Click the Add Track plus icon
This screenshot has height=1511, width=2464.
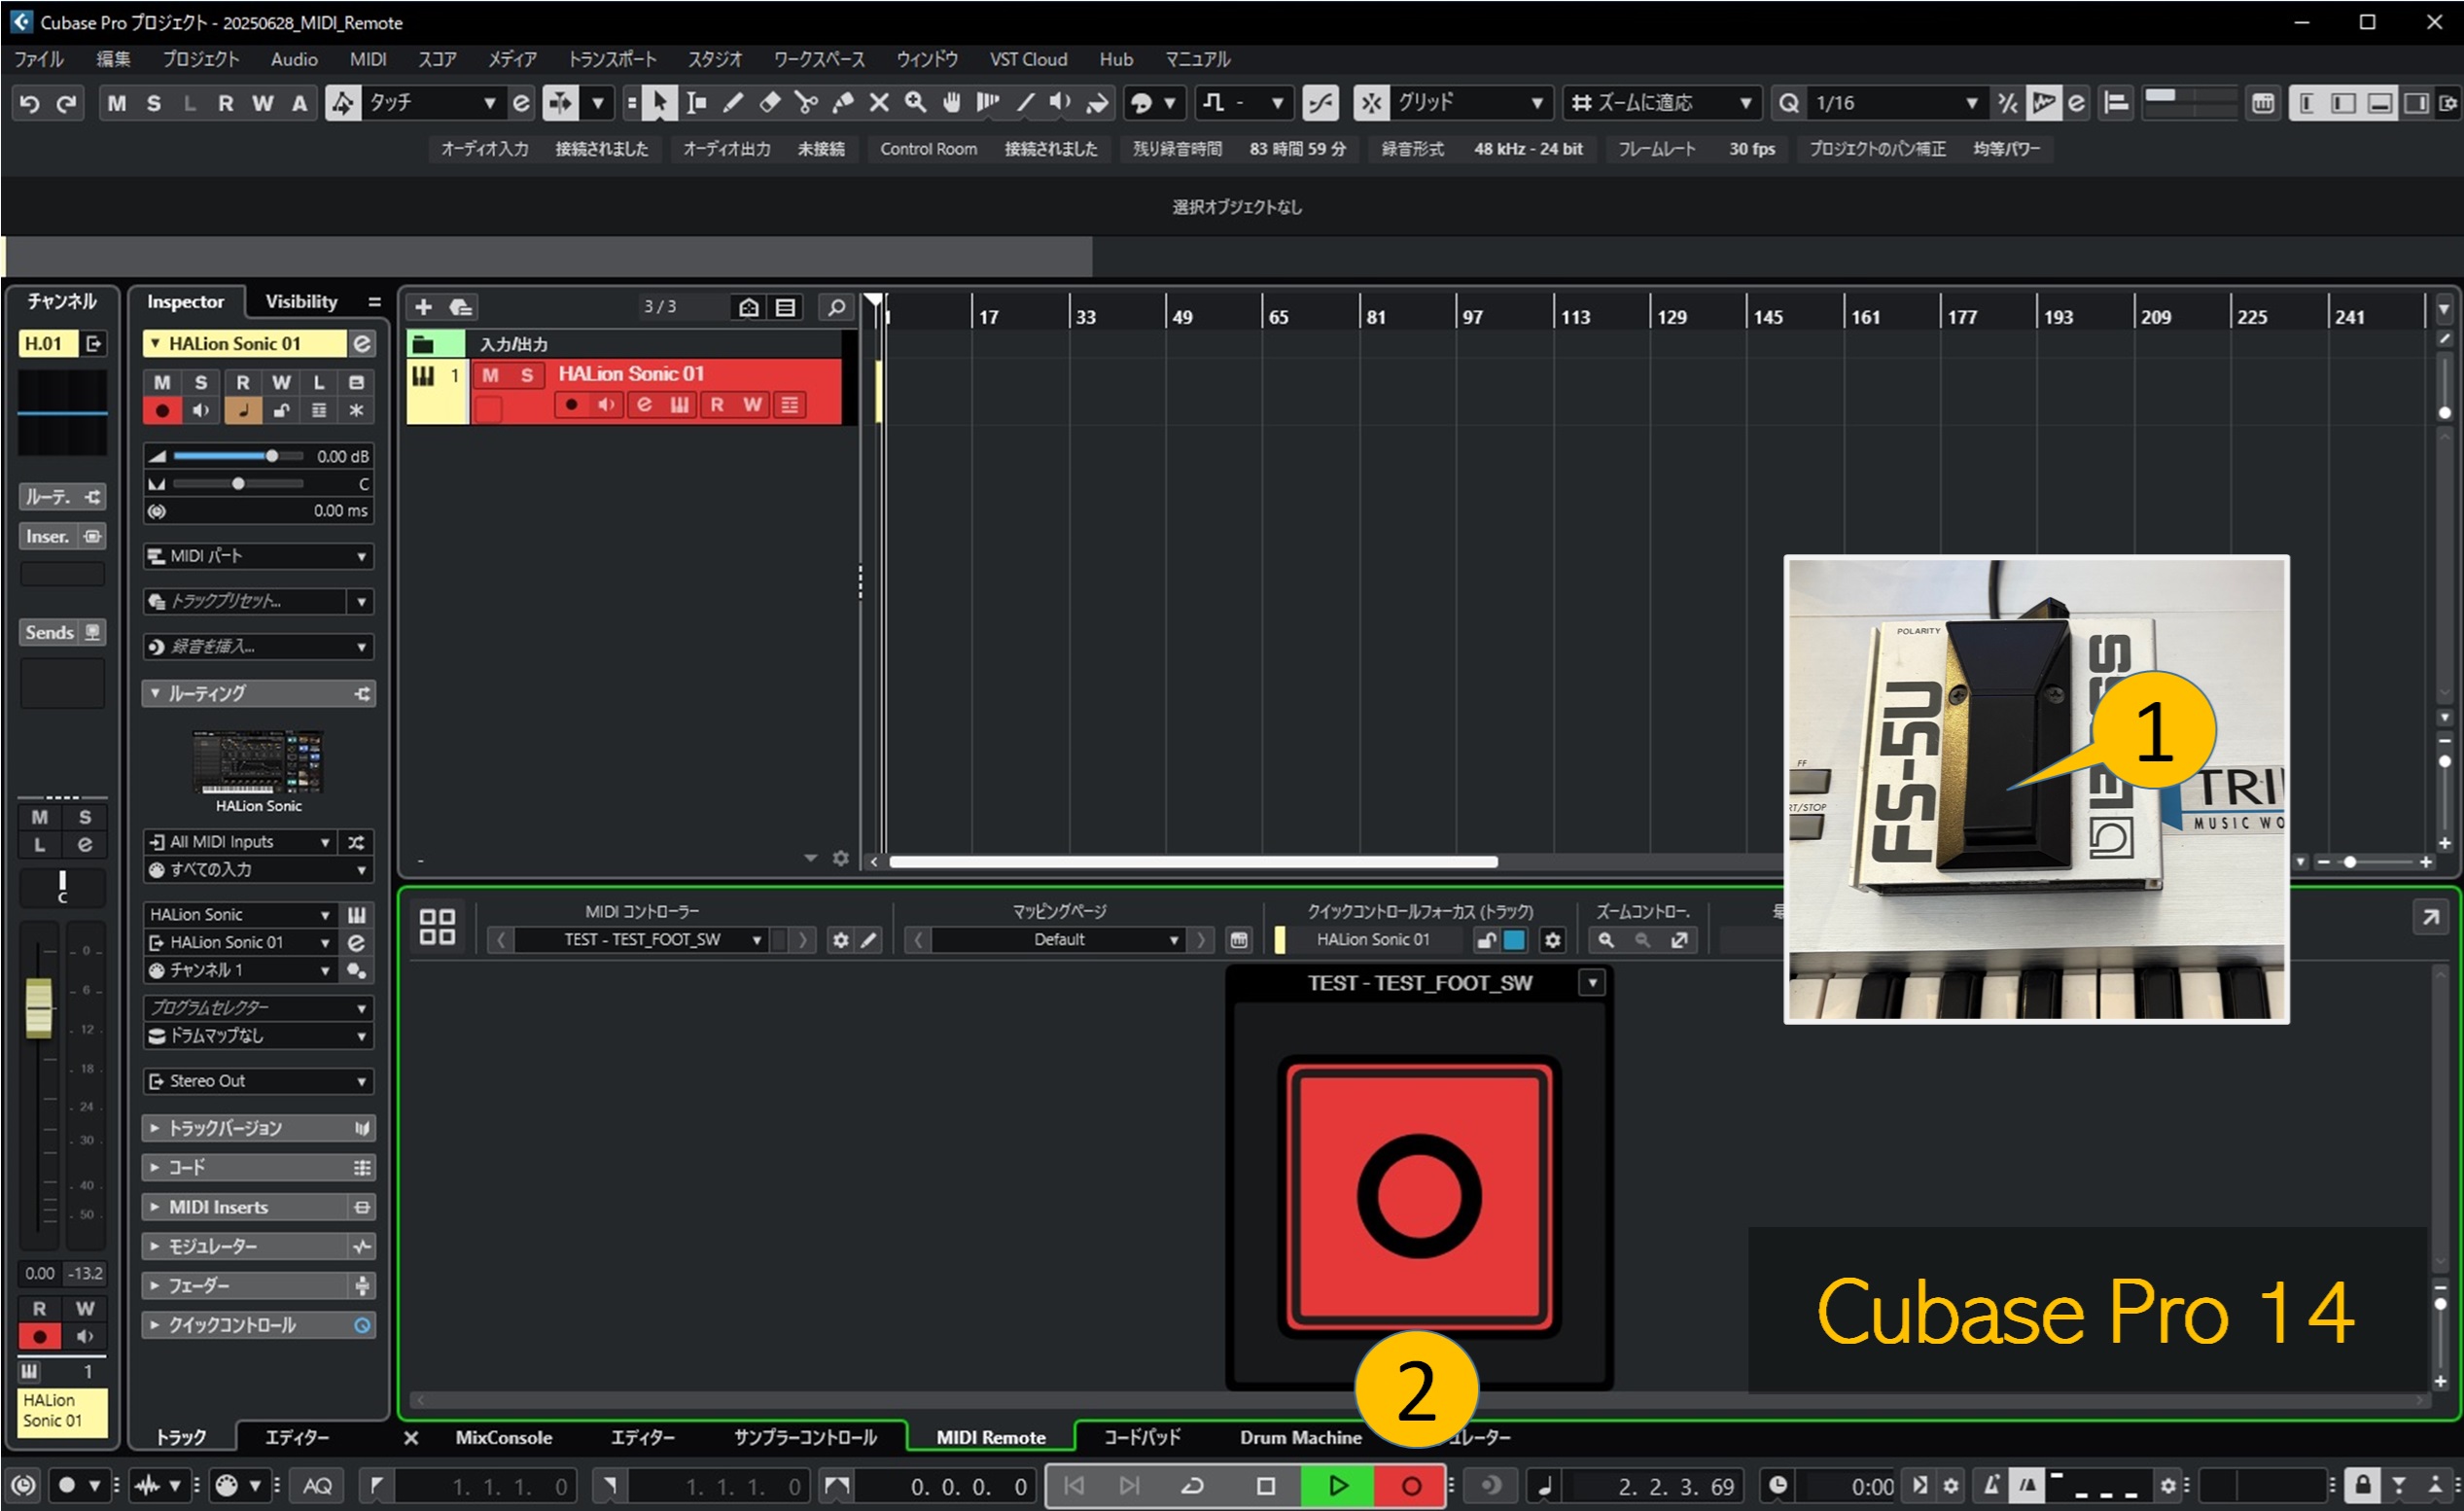click(x=423, y=307)
